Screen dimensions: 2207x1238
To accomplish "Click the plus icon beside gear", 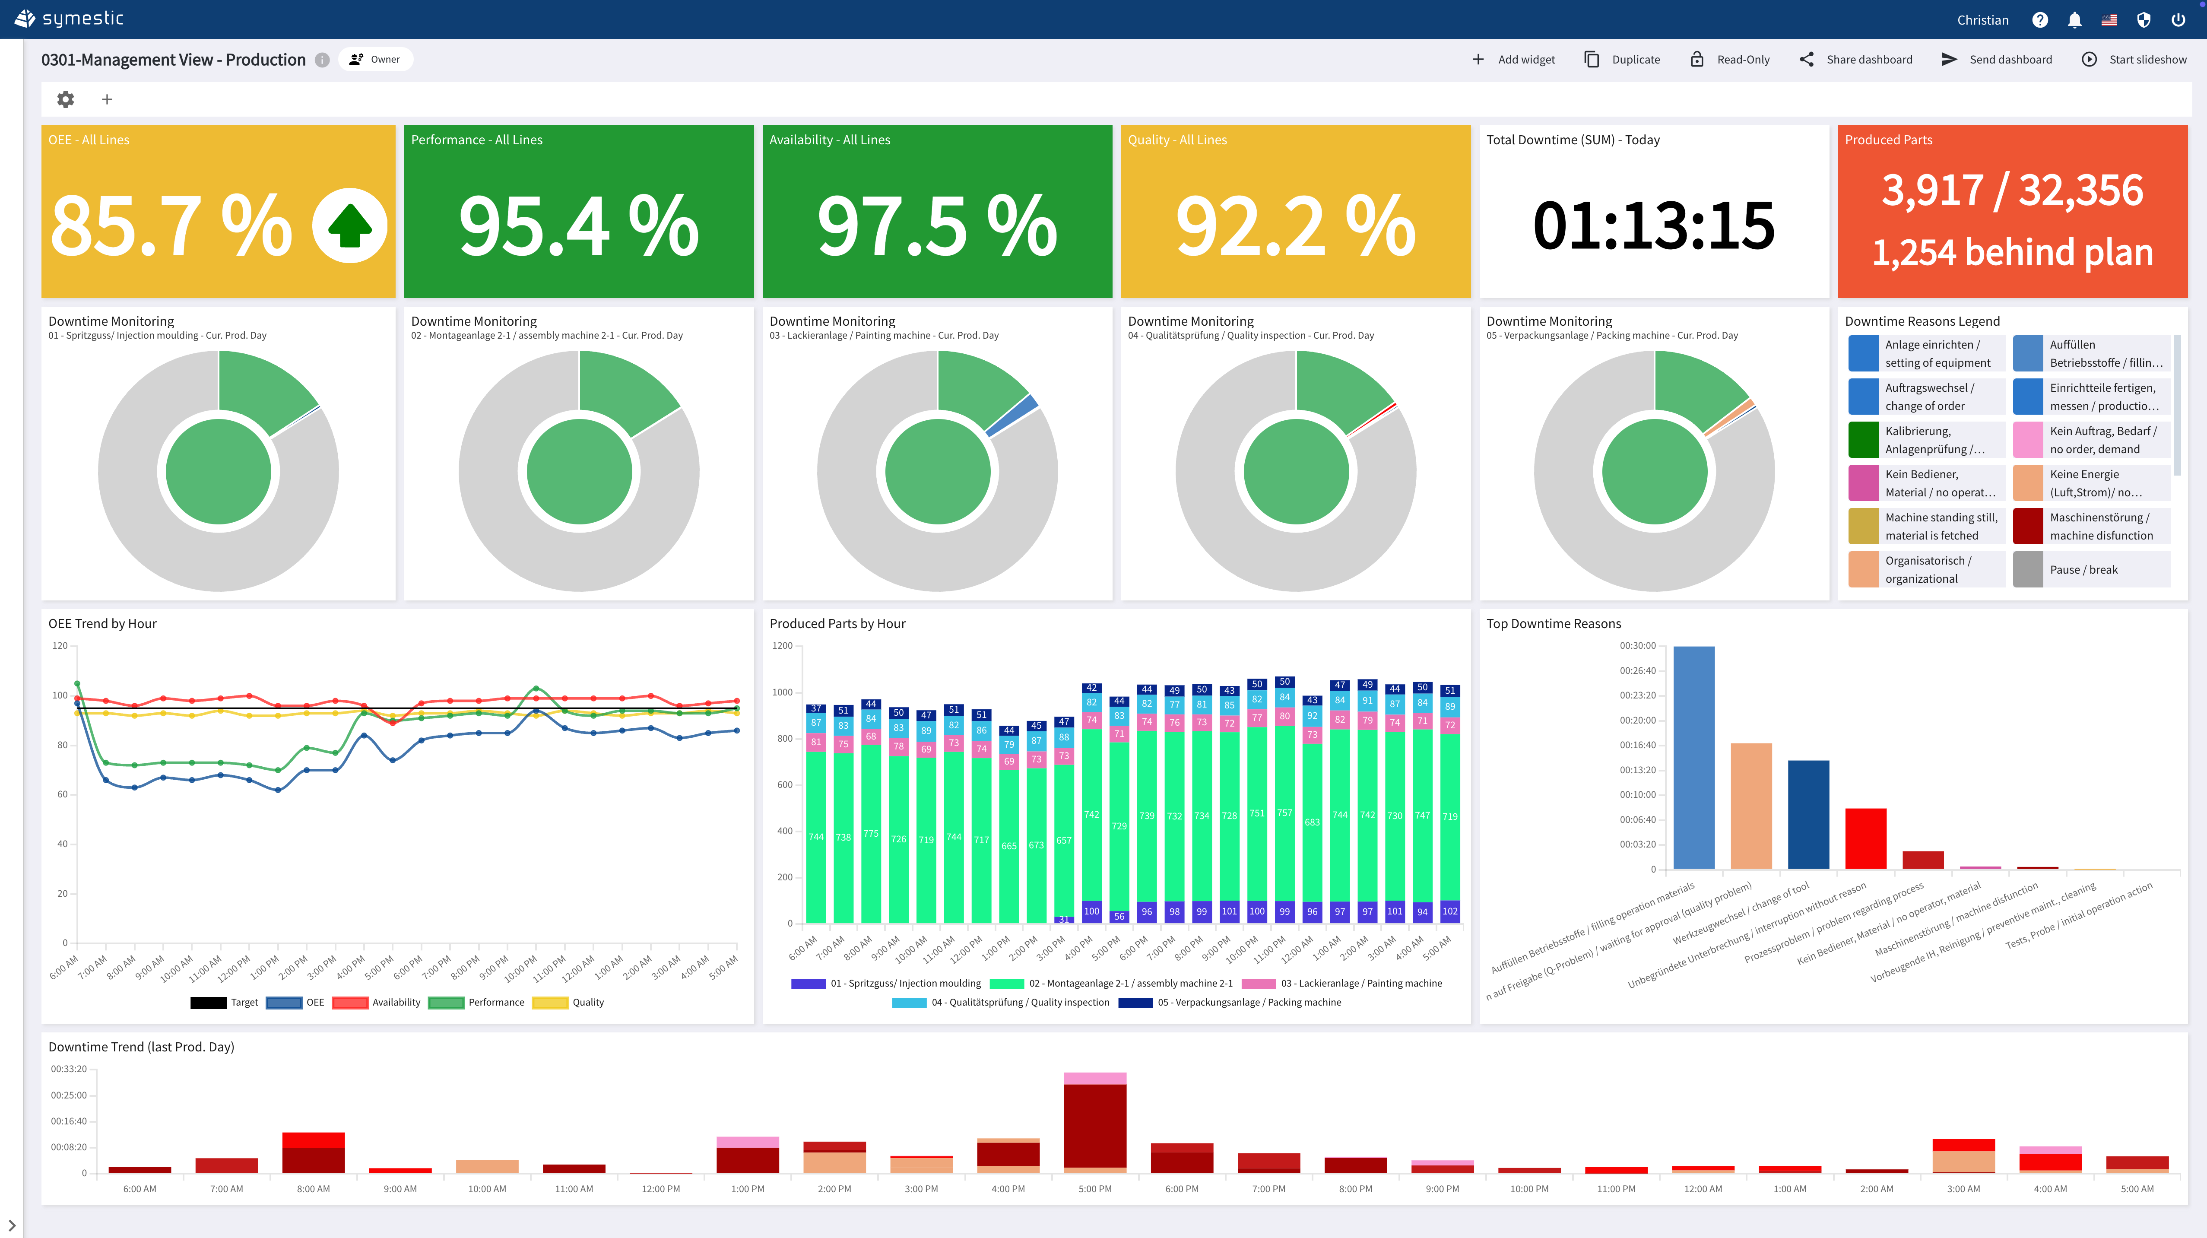I will [x=107, y=99].
